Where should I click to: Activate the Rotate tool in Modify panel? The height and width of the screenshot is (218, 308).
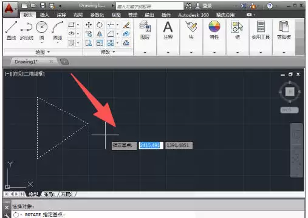point(100,25)
